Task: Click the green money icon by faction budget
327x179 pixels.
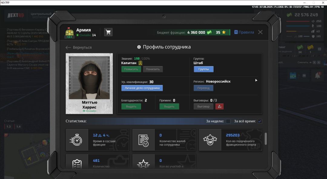Action: click(209, 32)
